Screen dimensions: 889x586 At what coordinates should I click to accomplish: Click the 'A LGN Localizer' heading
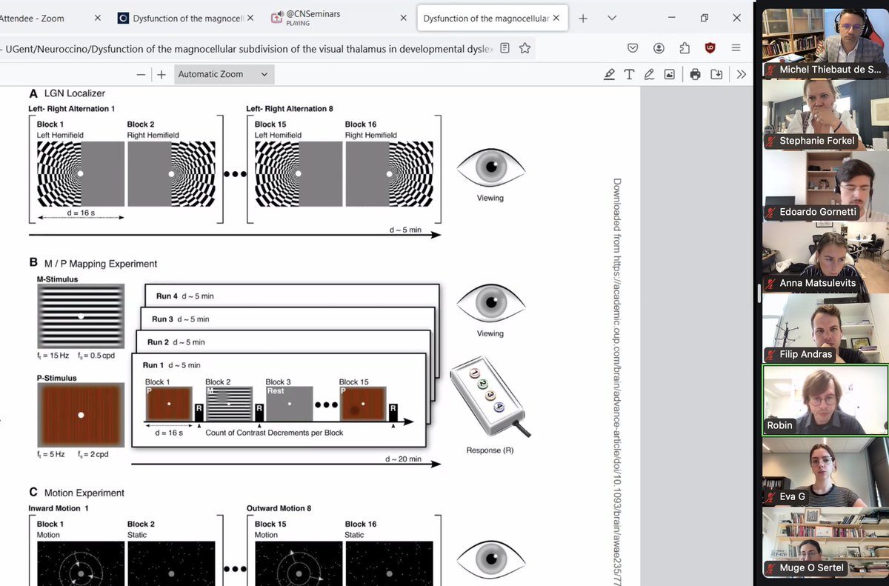coord(67,93)
